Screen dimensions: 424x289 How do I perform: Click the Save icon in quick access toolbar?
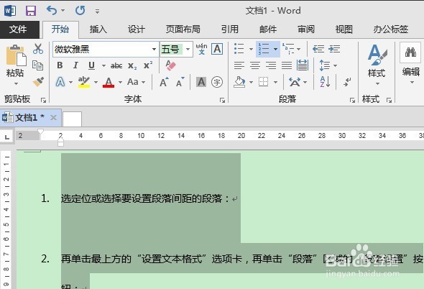[31, 11]
